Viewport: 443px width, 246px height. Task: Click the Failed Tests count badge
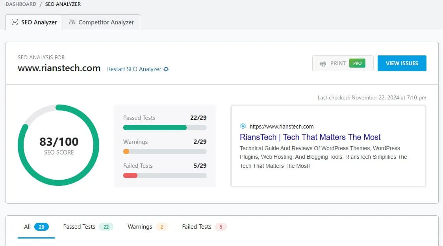(x=221, y=227)
